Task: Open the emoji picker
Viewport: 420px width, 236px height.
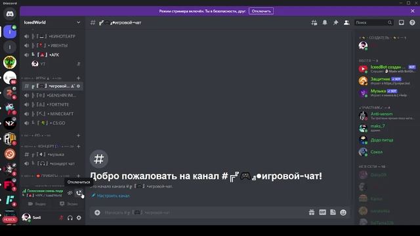Action: pyautogui.click(x=343, y=212)
